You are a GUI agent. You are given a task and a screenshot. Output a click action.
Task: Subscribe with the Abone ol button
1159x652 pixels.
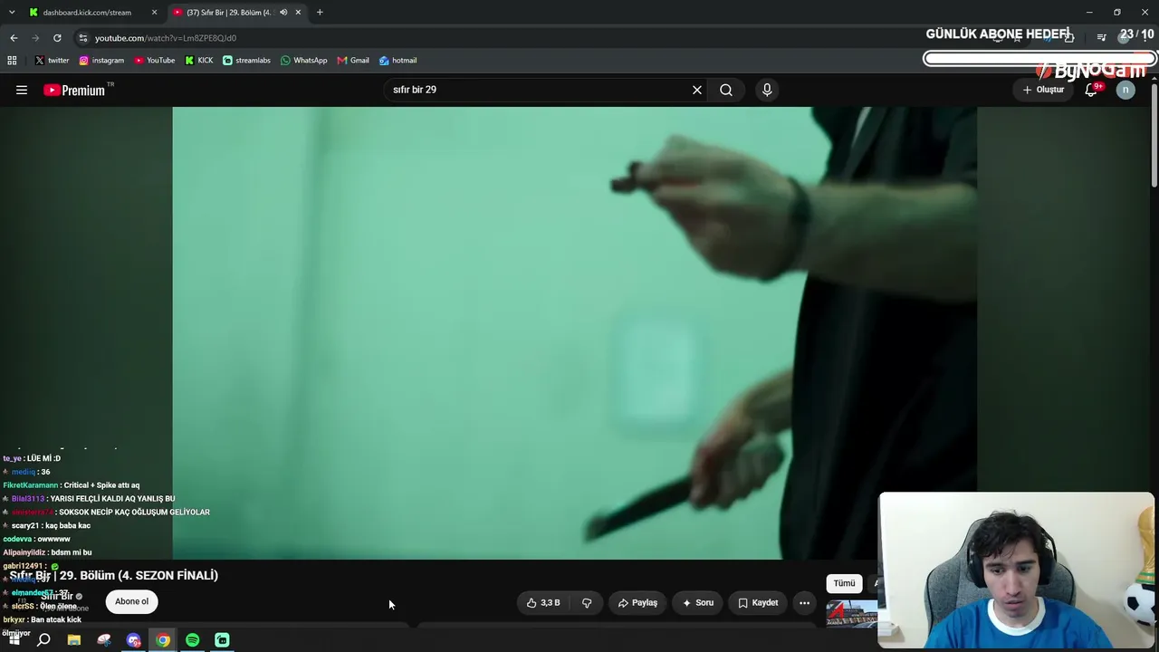tap(131, 601)
